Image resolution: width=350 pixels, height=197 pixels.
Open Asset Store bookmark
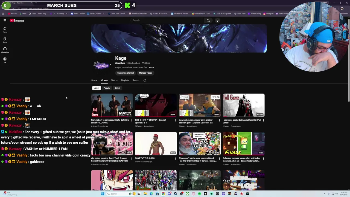coord(240,13)
